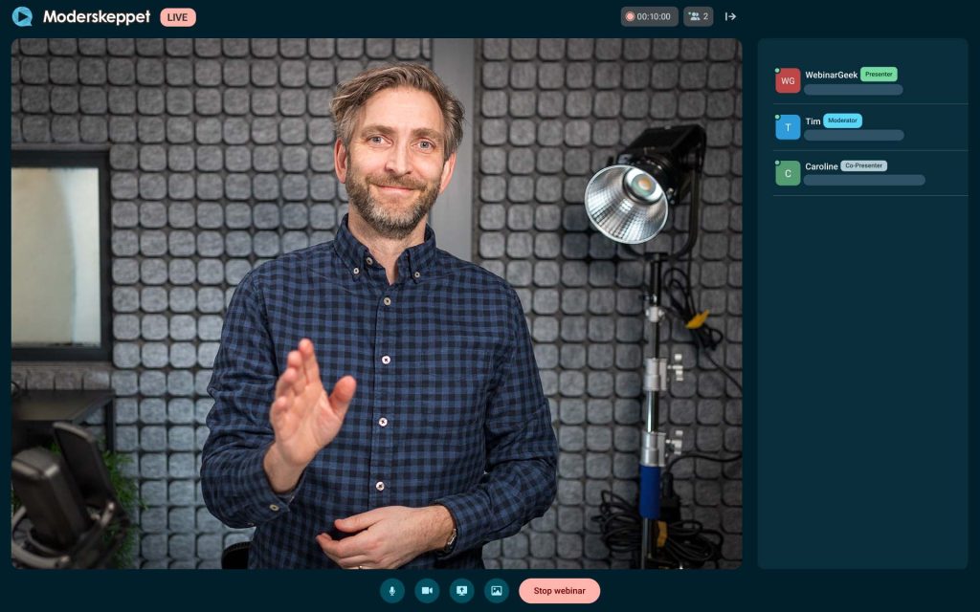
Task: Click the Moderskeppet logo icon
Action: pos(22,16)
